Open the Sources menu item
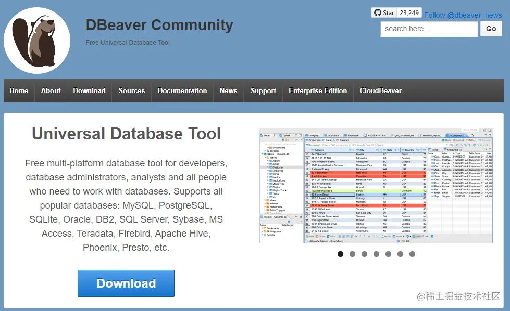Screen dimensions: 510x311 coord(132,91)
